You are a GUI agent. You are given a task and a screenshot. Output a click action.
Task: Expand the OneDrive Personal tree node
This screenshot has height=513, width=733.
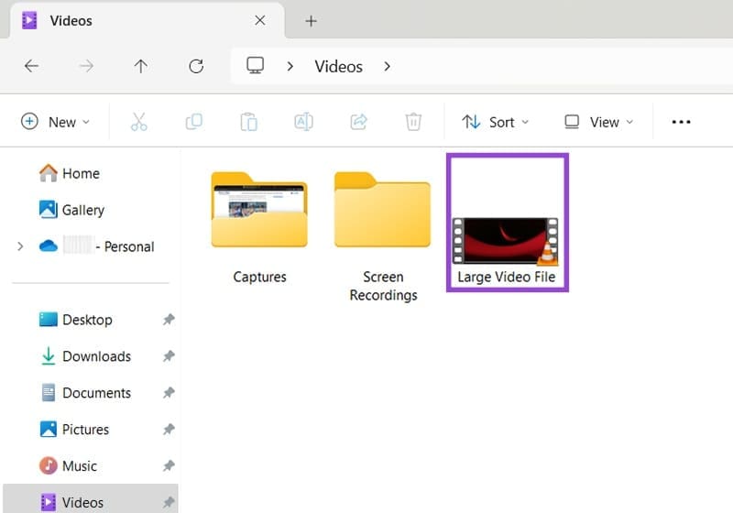click(x=20, y=246)
